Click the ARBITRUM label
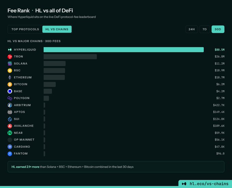 click(x=22, y=105)
